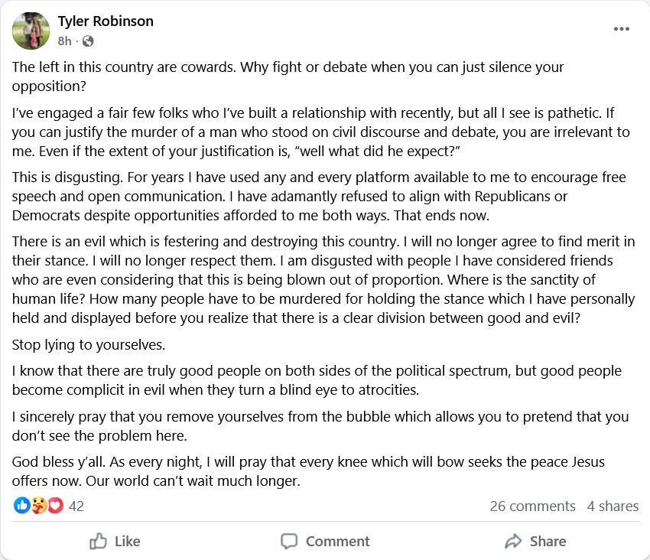Open Tyler Robinson's profile picture
This screenshot has height=560, width=650.
tap(31, 31)
